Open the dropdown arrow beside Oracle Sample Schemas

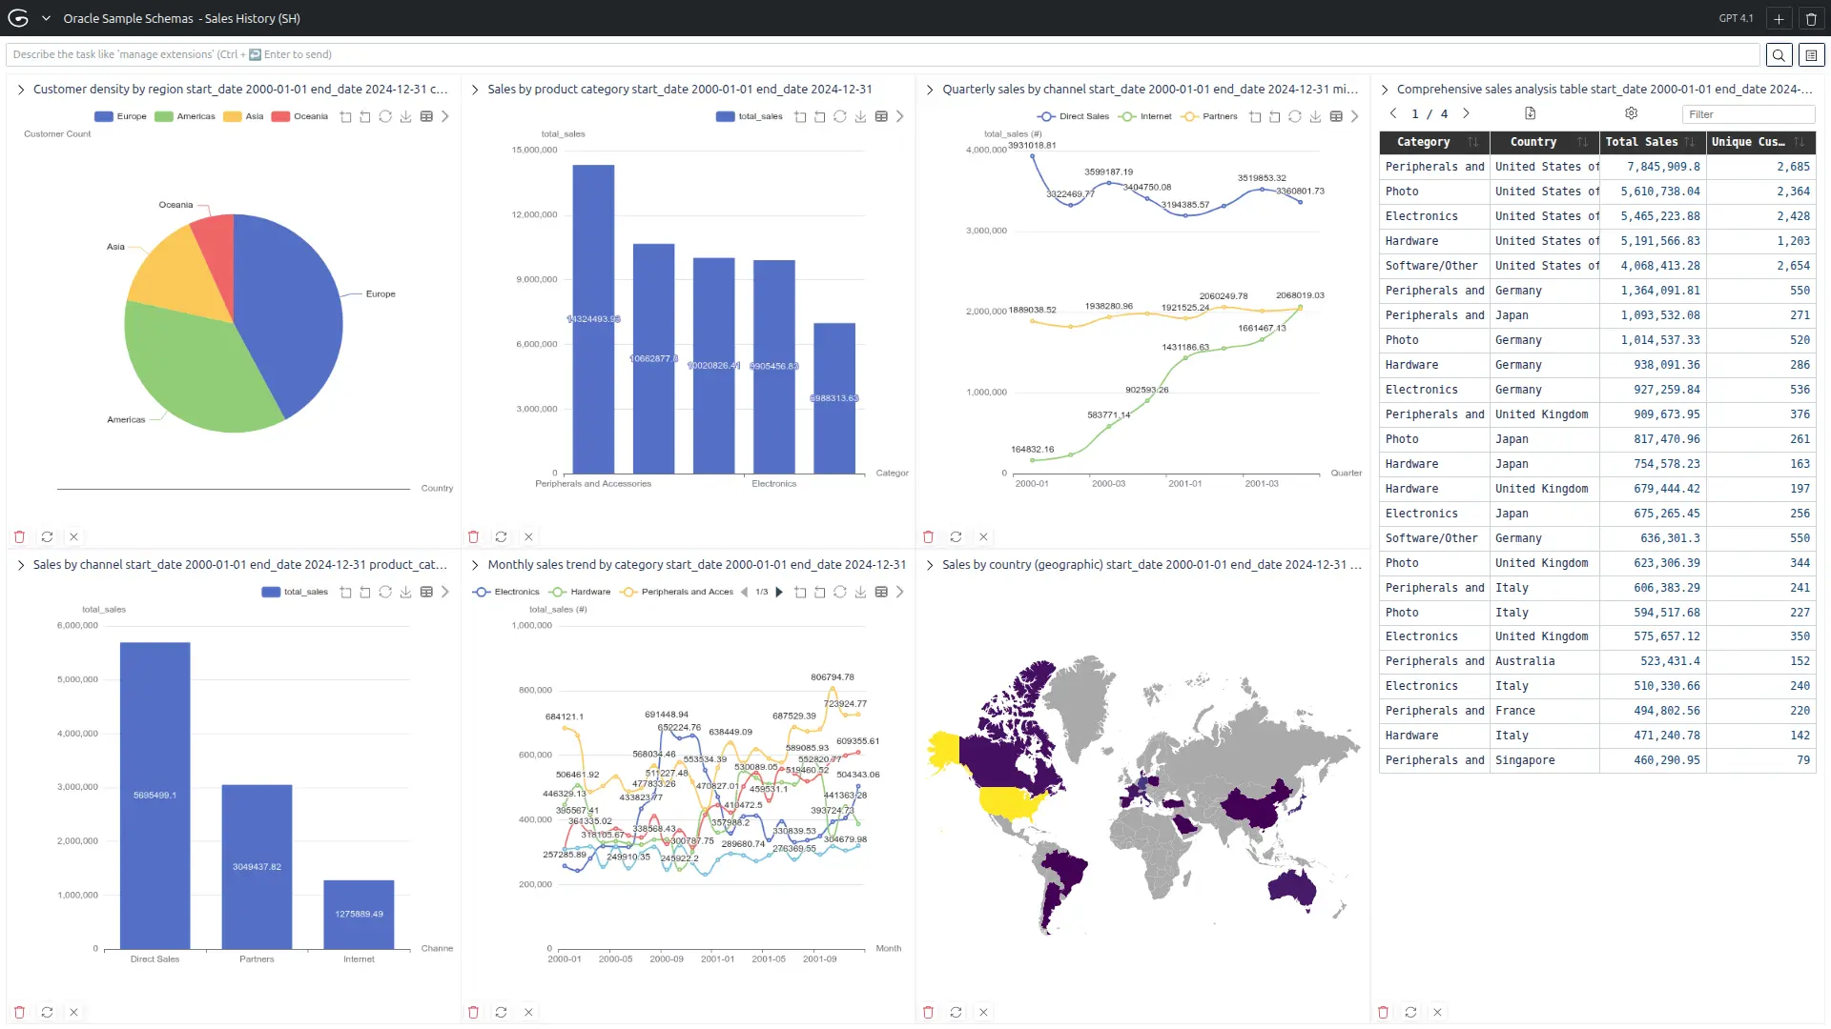46,18
